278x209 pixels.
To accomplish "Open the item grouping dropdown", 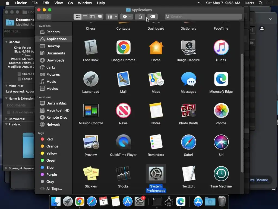I will click(x=112, y=17).
